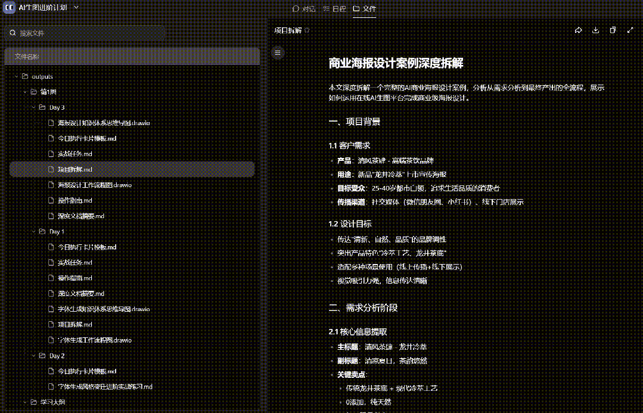
Task: Click the search icon in the file sidebar
Action: point(13,33)
